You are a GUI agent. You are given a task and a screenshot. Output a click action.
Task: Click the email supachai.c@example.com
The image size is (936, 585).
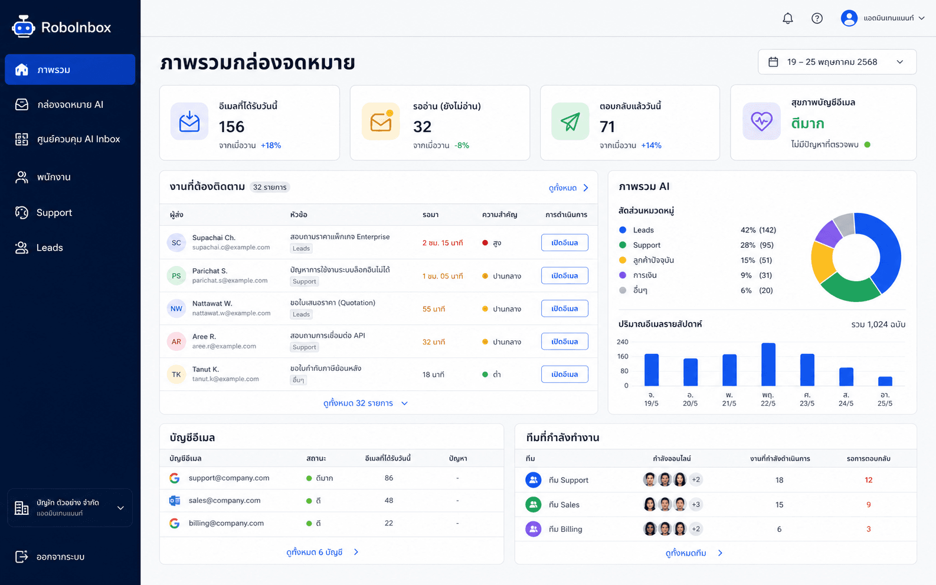click(231, 248)
